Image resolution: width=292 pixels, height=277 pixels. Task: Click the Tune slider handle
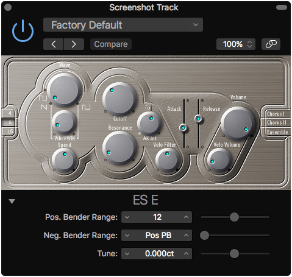(234, 254)
